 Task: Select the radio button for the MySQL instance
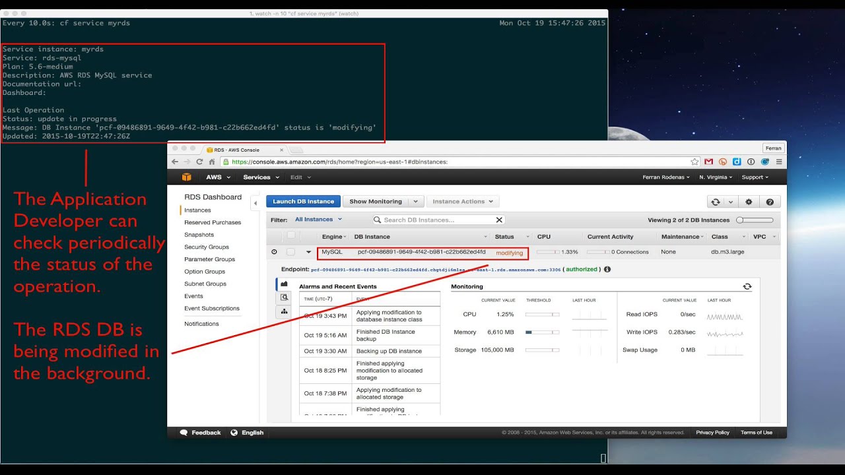coord(274,252)
